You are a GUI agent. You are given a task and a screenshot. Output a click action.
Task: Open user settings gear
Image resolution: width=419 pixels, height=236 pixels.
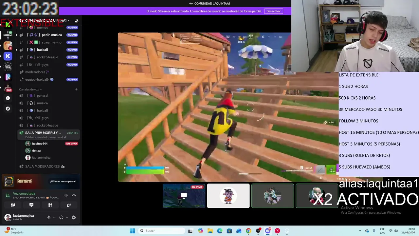click(74, 217)
